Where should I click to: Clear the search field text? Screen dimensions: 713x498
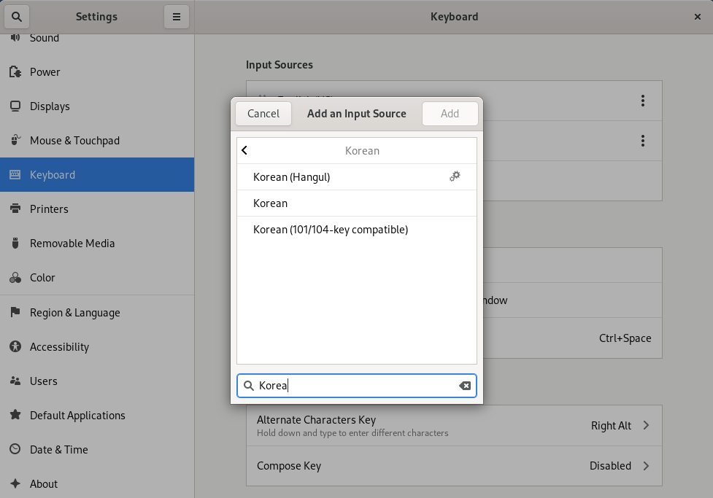[465, 386]
